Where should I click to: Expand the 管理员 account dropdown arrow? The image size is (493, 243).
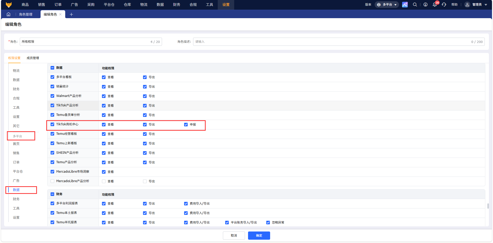(486, 5)
